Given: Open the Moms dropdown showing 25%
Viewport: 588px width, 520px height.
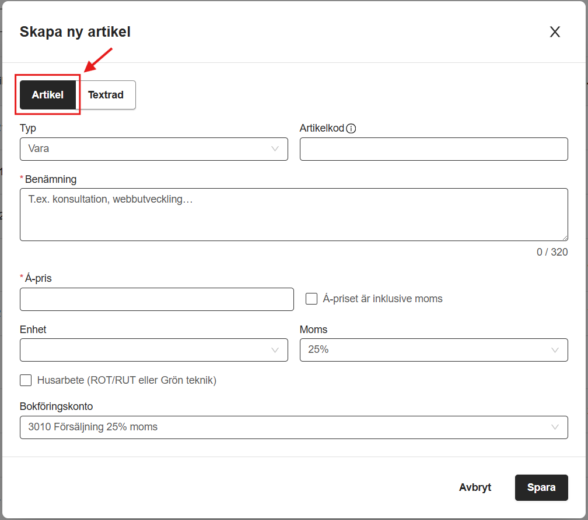Looking at the screenshot, I should pyautogui.click(x=433, y=350).
